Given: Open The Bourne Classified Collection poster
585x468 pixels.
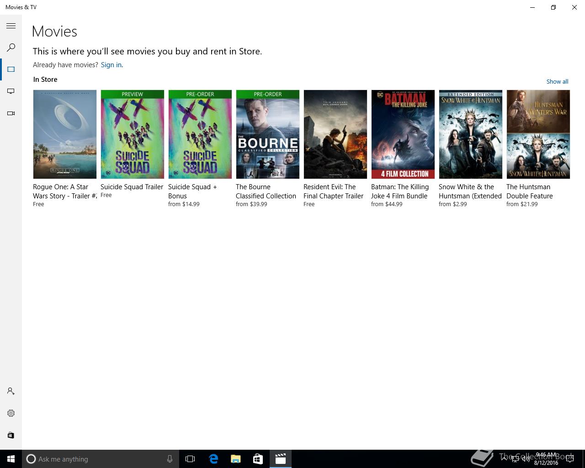Looking at the screenshot, I should (x=268, y=134).
